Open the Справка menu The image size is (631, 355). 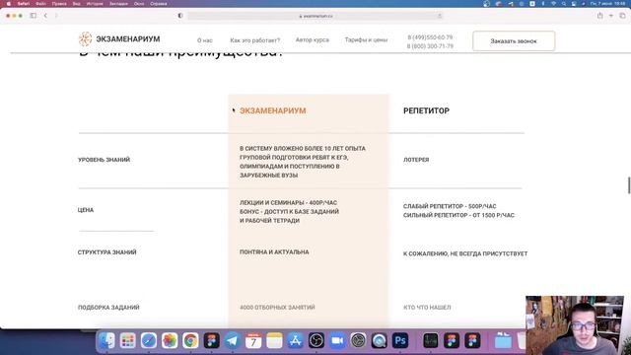click(159, 4)
